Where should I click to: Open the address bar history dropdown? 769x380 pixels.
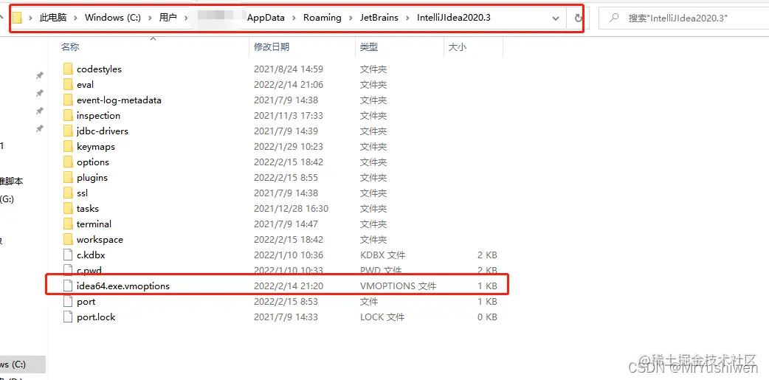coord(556,18)
